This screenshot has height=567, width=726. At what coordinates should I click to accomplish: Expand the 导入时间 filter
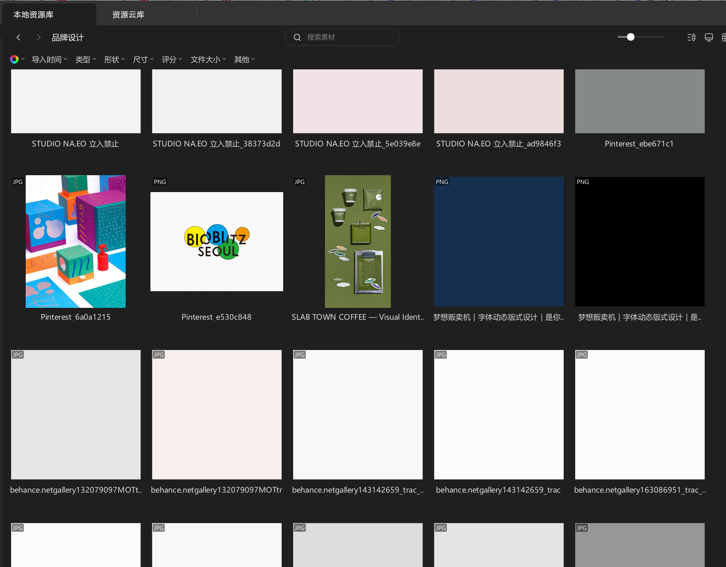(49, 59)
